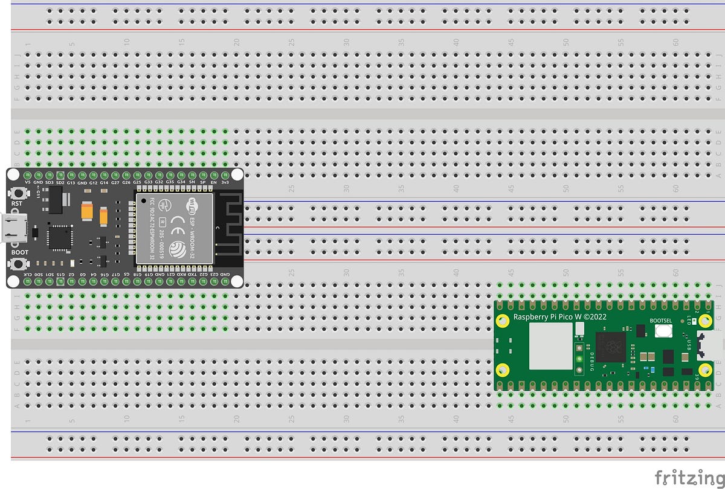Click the "205 - 000519" text on module
Screen dimensions: 725x489
(162, 244)
